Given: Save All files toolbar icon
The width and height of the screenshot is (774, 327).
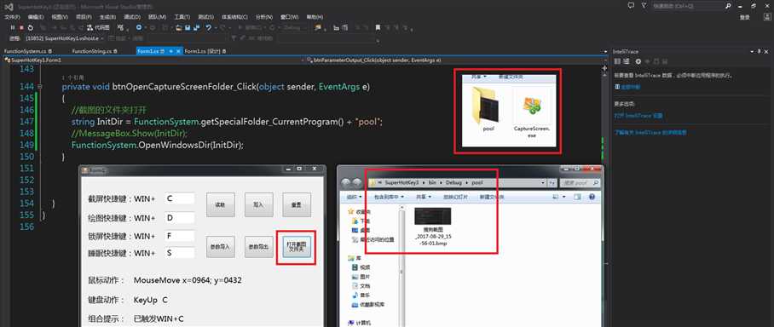Looking at the screenshot, I should coord(196,27).
